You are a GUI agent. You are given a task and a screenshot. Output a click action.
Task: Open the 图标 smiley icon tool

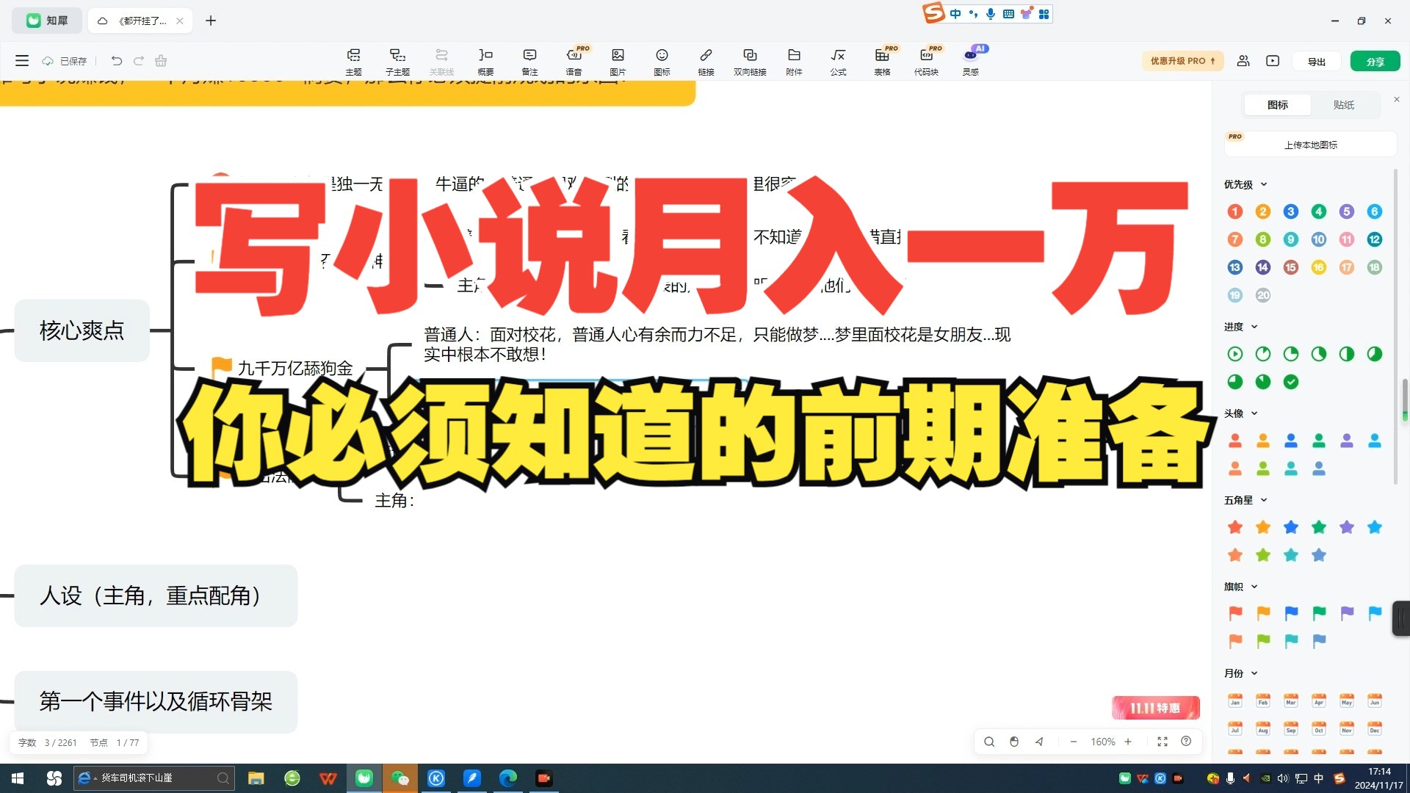point(662,62)
